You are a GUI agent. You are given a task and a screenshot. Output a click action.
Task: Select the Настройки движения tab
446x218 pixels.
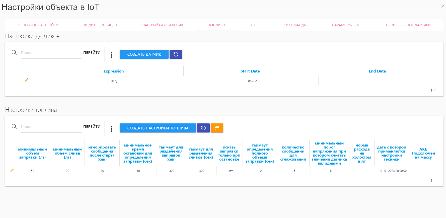[163, 25]
